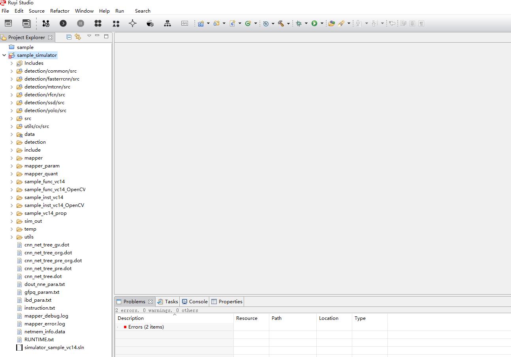The height and width of the screenshot is (357, 511).
Task: Click the green Run play icon
Action: 314,23
